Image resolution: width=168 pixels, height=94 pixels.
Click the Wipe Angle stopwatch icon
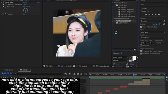pyautogui.click(x=6, y=7)
